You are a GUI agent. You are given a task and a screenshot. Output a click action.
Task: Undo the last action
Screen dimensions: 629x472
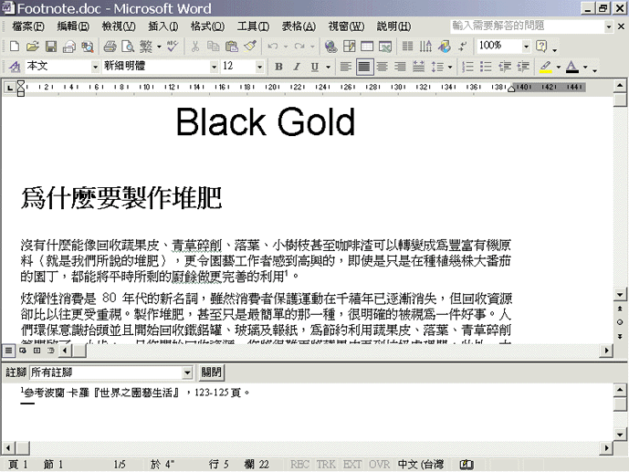point(273,47)
